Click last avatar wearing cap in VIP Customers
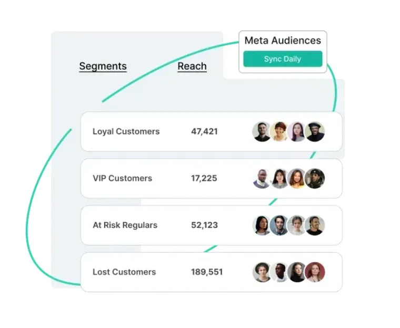 tap(315, 178)
